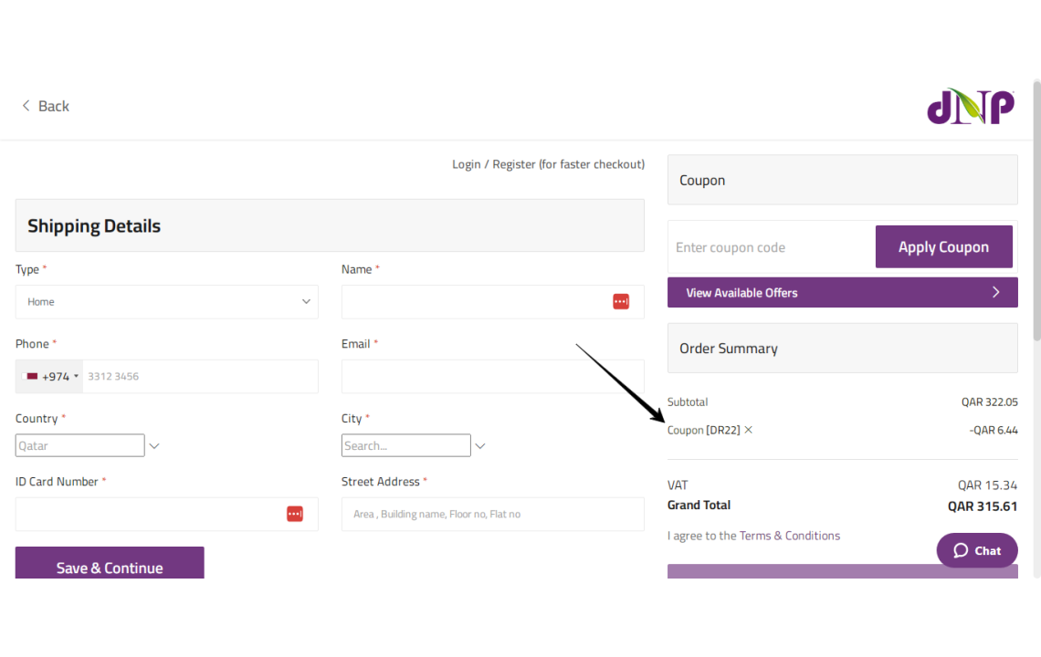Click the red autofill icon in ID Card Number
Screen dimensions: 1041x657
tap(295, 514)
